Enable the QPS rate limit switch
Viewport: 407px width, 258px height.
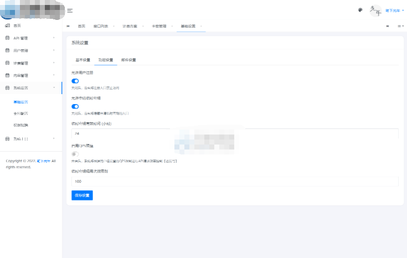tap(75, 154)
